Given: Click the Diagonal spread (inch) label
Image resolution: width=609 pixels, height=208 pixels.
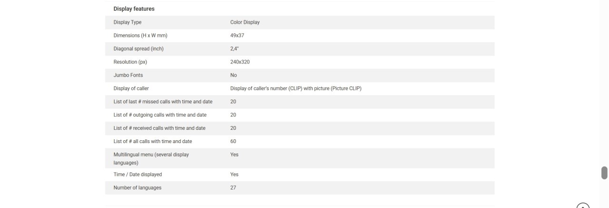Looking at the screenshot, I should click(138, 49).
